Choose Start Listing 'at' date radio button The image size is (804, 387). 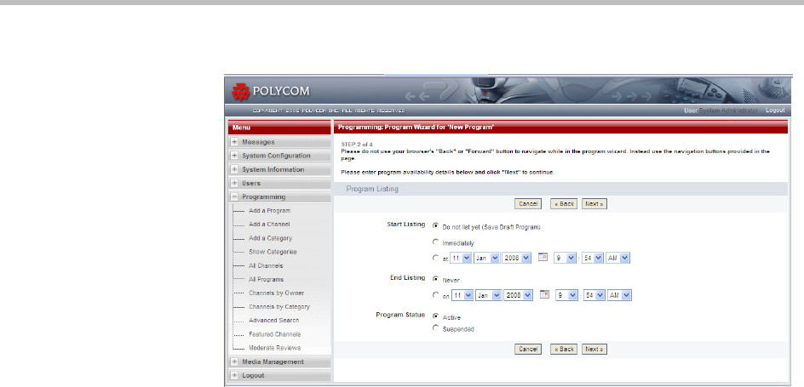[437, 258]
